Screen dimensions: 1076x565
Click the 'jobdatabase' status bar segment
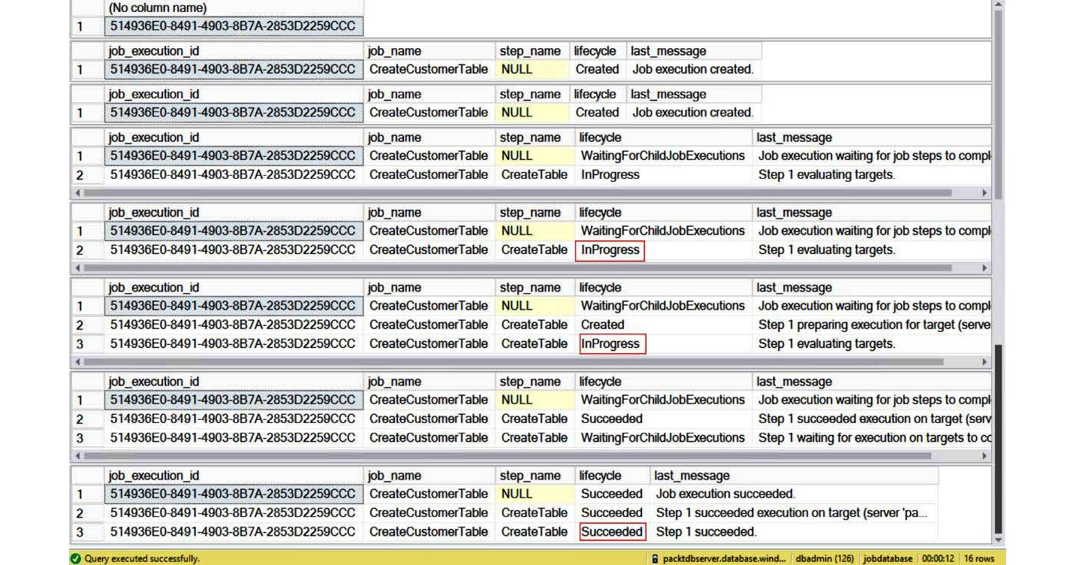tap(887, 559)
